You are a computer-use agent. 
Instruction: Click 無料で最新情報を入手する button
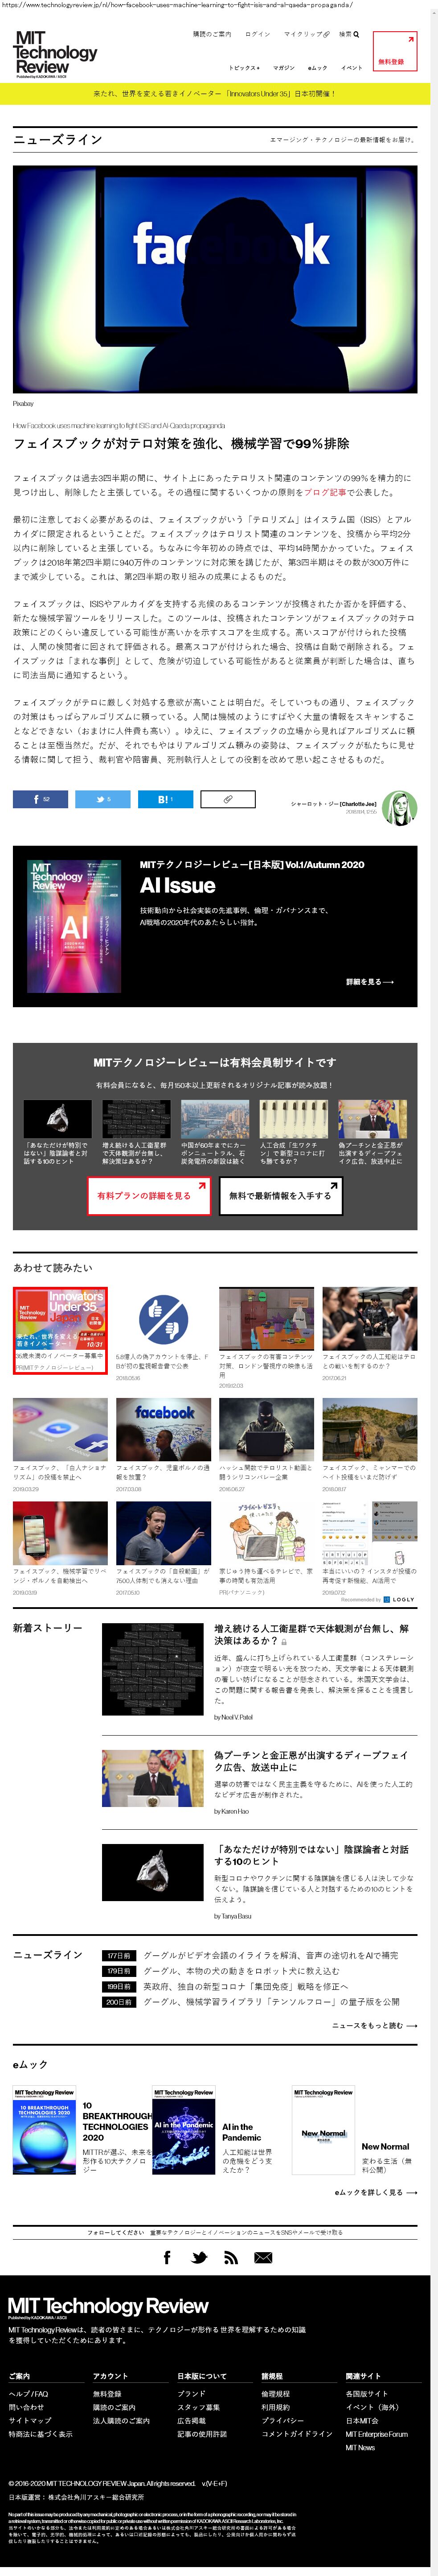point(280,1195)
